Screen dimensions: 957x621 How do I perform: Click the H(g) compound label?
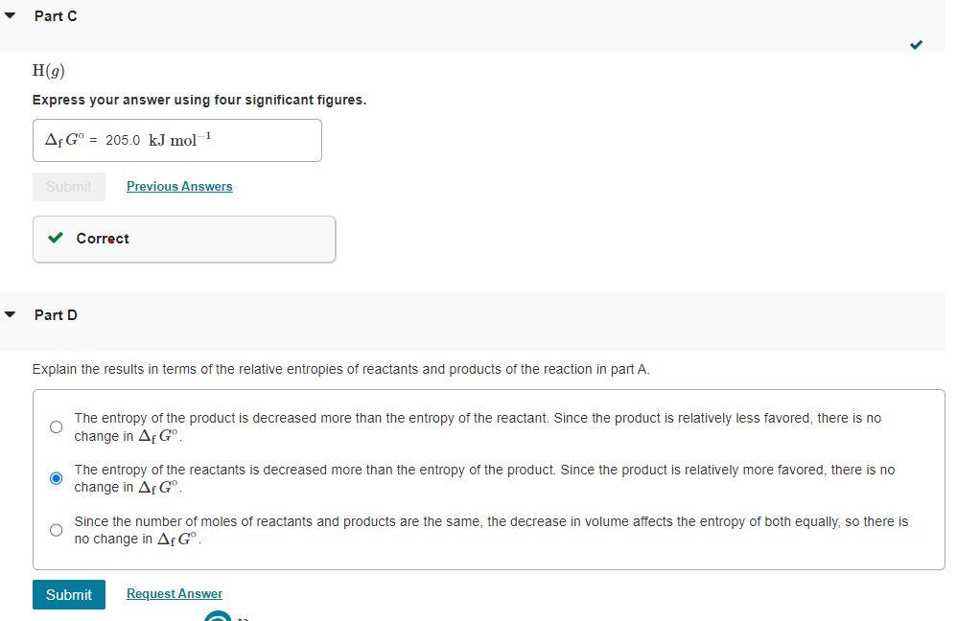coord(49,69)
